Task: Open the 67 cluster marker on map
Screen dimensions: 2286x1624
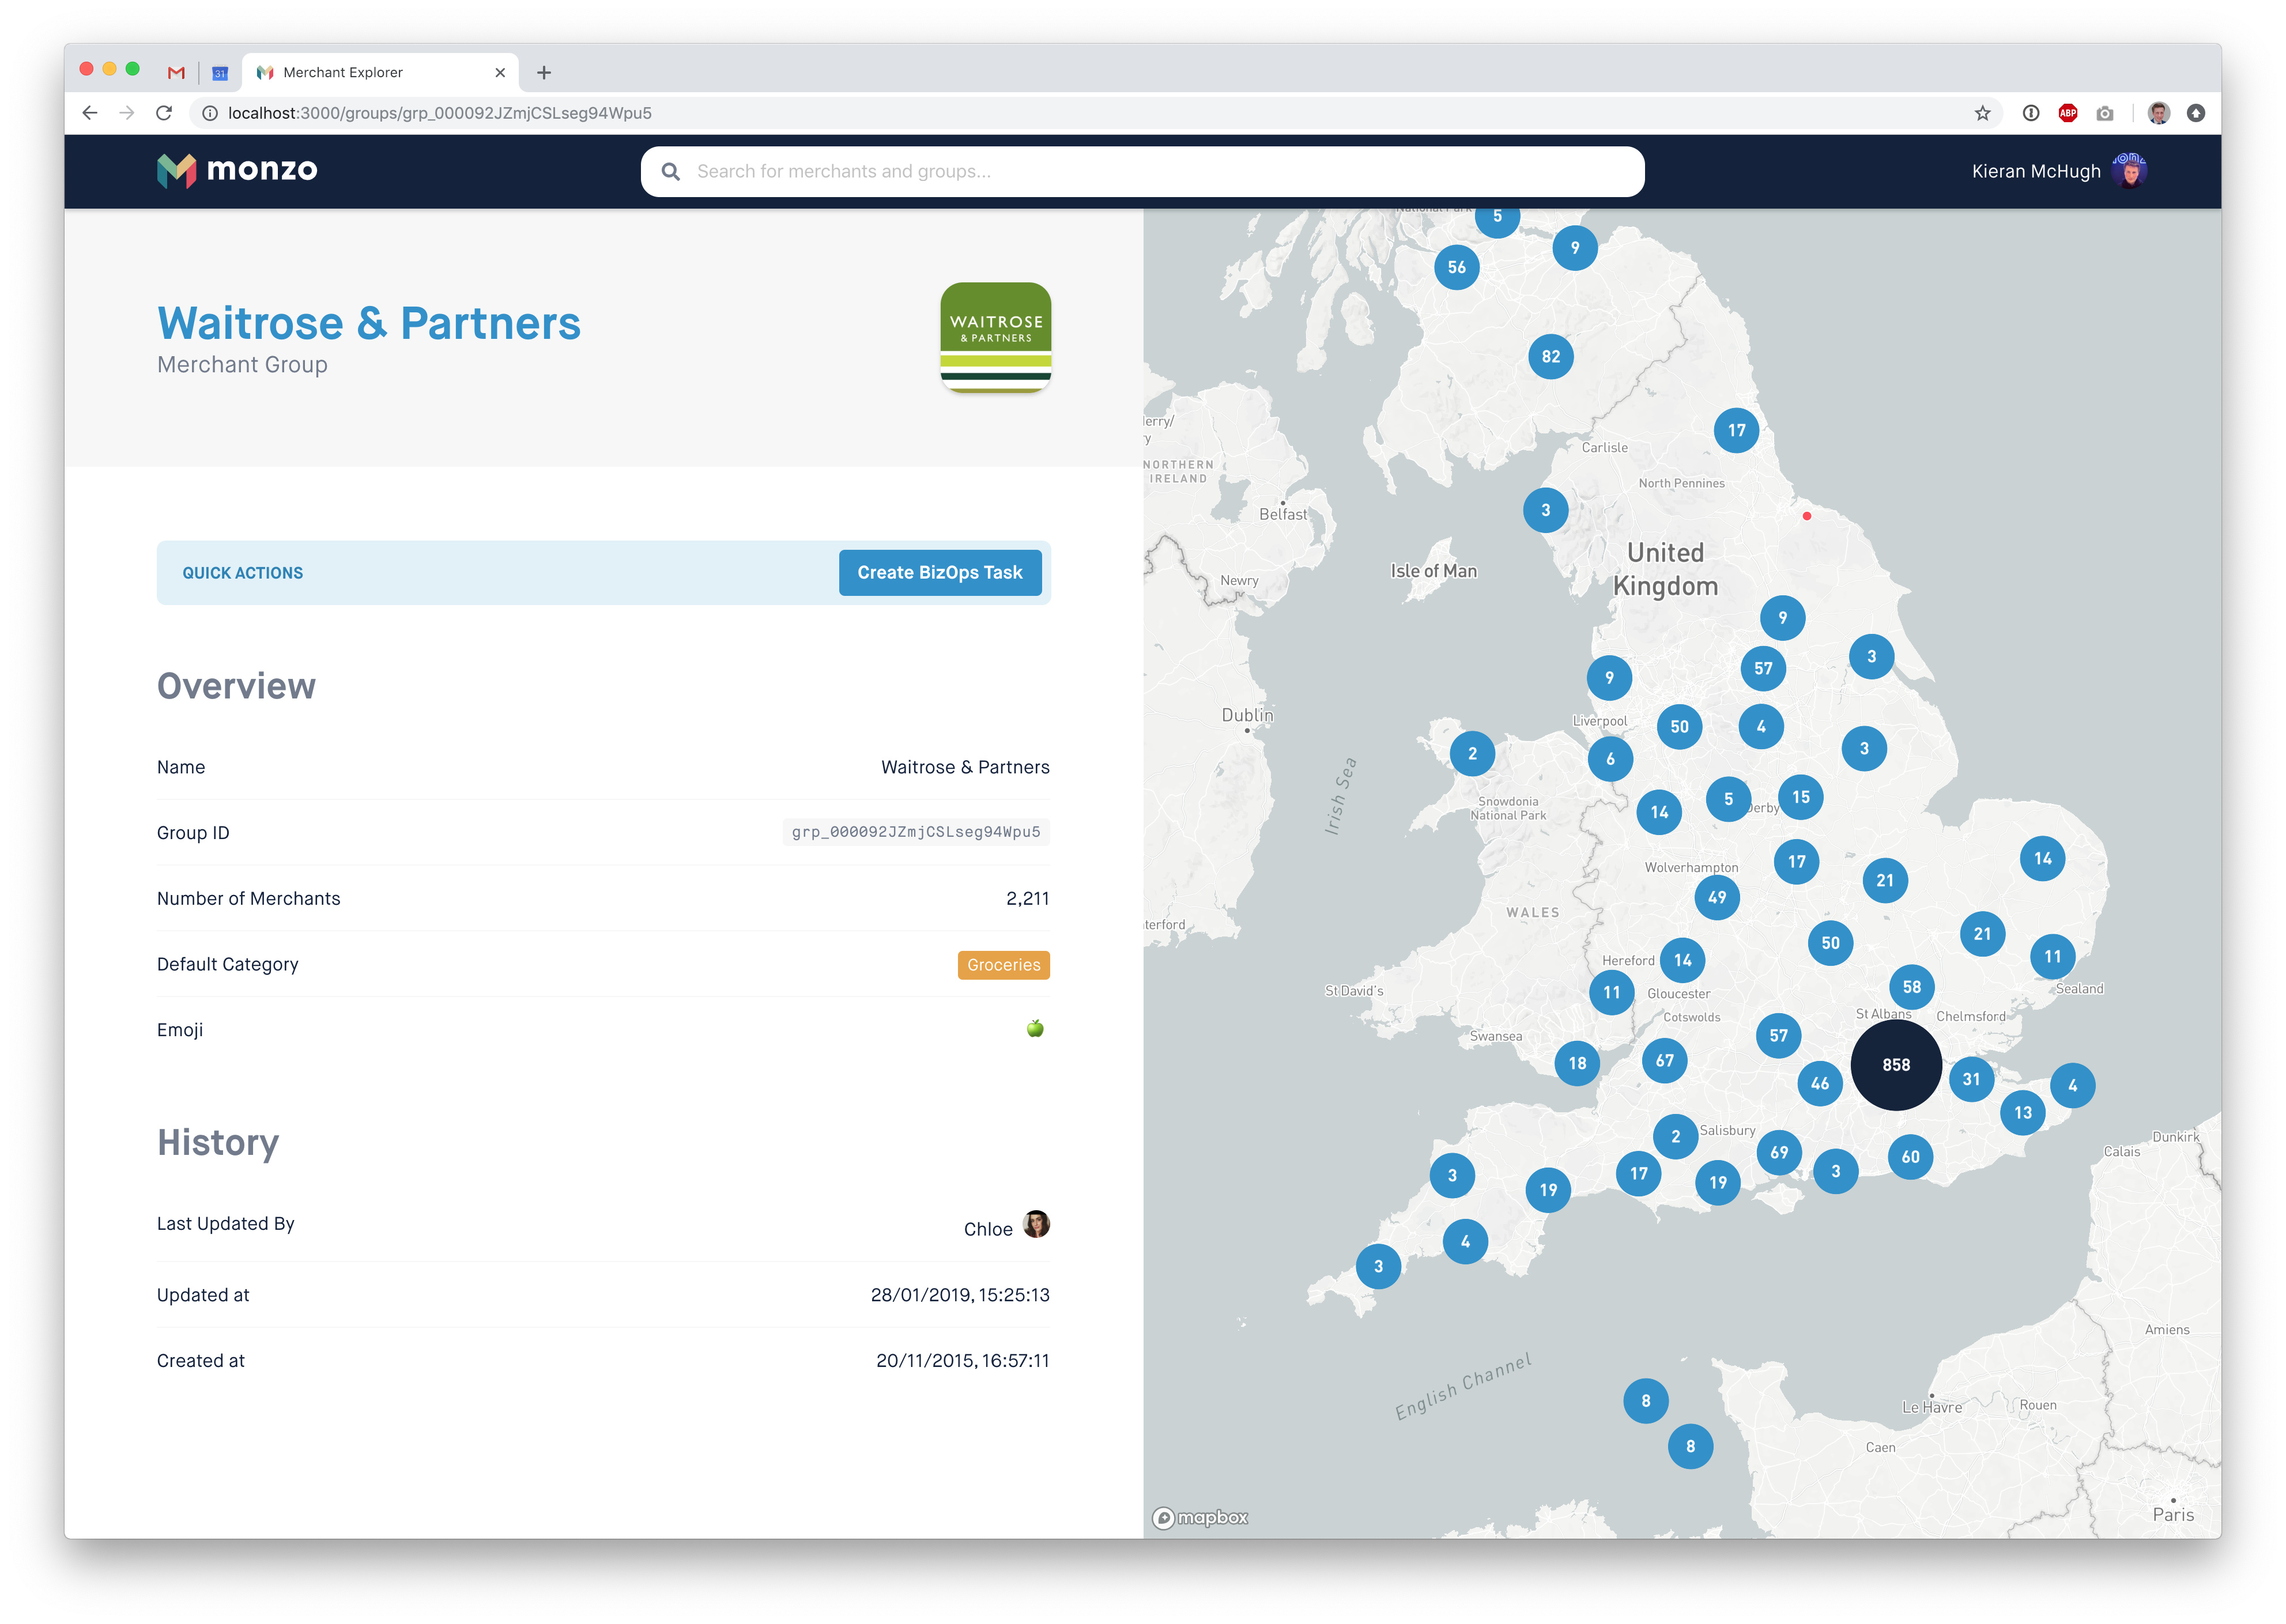Action: coord(1664,1061)
